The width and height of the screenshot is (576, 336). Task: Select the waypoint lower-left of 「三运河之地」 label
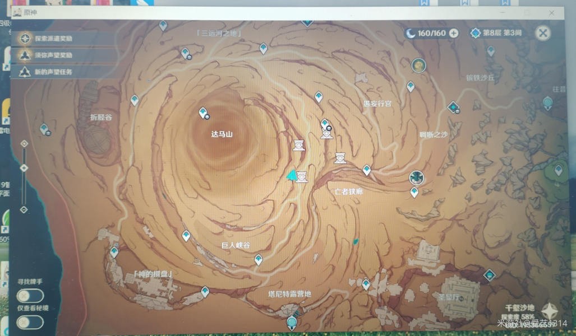186,53
